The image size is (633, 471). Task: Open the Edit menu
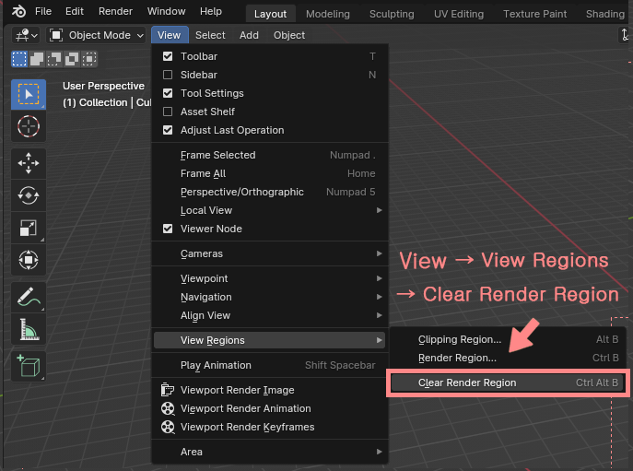75,11
